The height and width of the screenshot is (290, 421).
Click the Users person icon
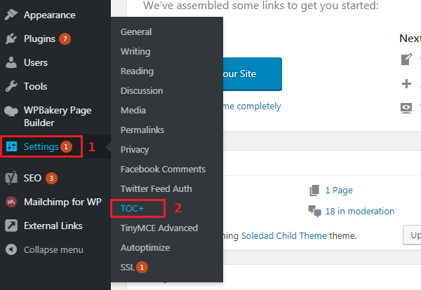(x=11, y=62)
